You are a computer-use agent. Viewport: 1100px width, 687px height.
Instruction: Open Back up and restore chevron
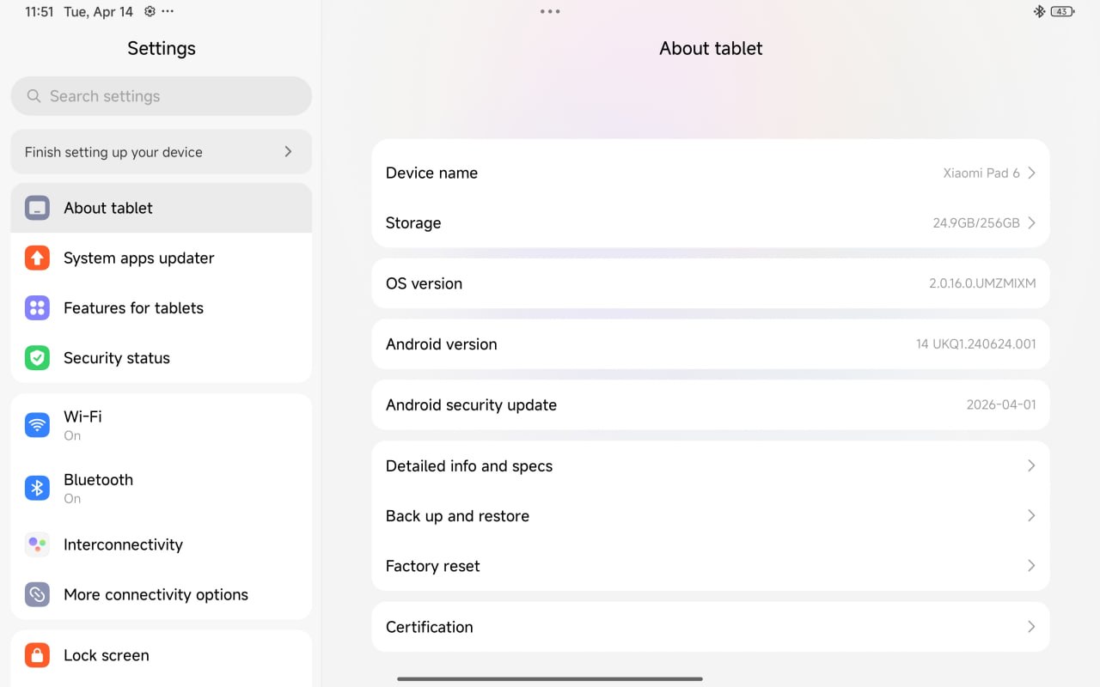click(x=1031, y=515)
